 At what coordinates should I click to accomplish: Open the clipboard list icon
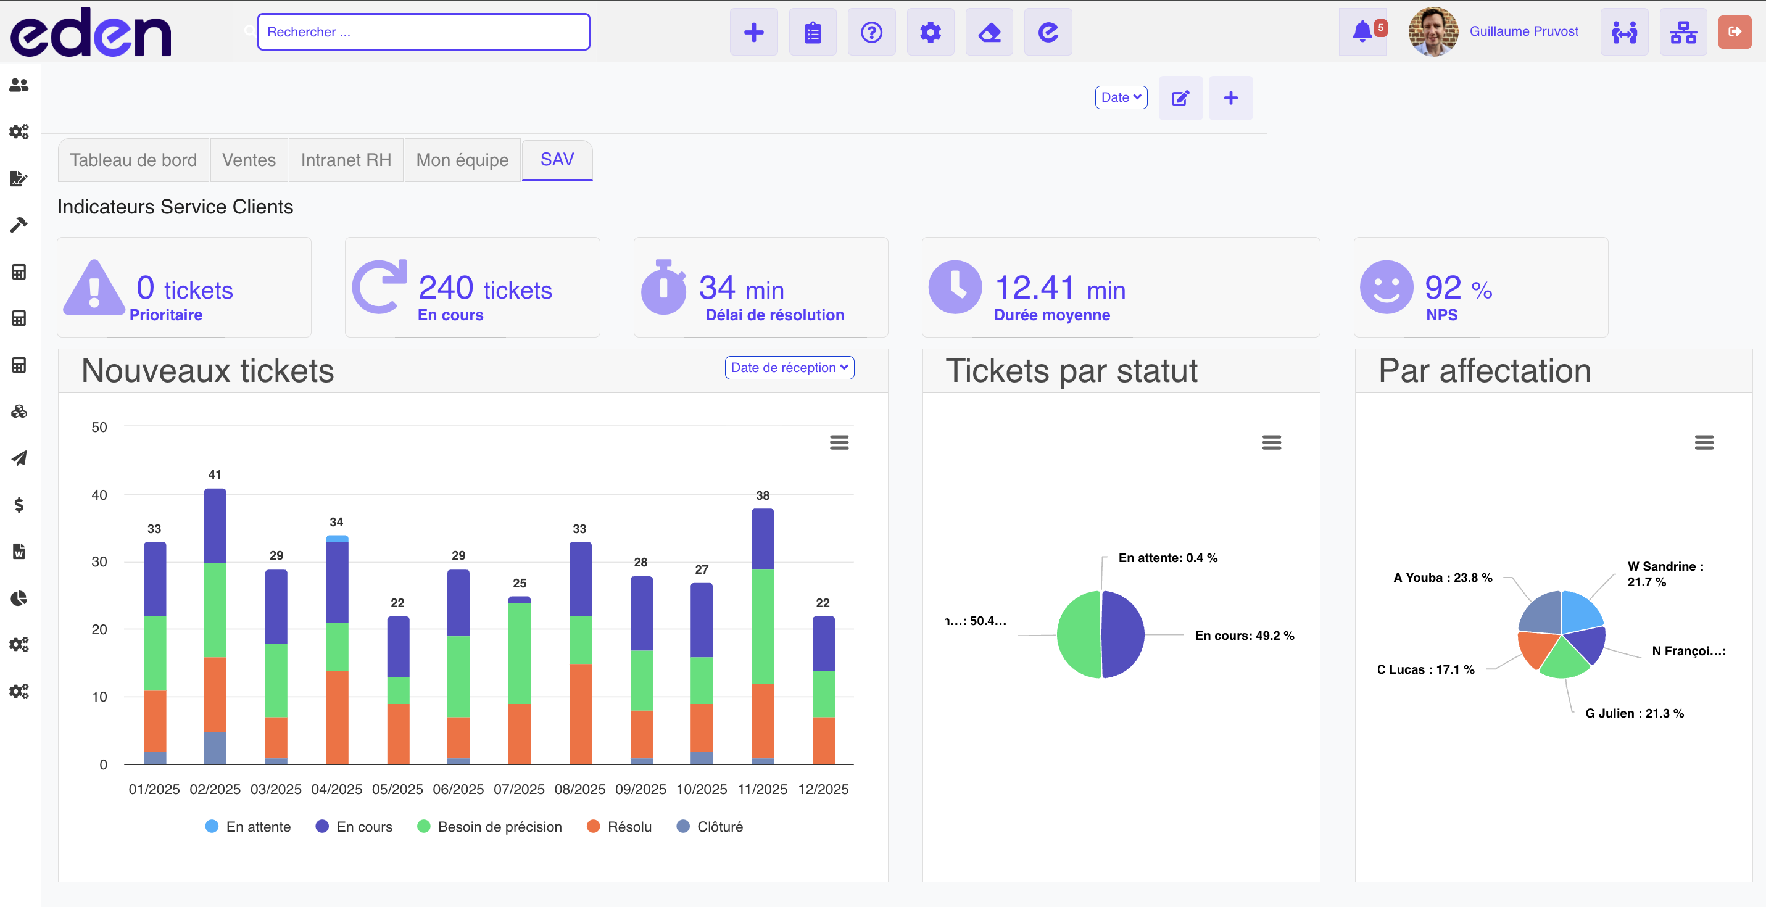tap(813, 32)
